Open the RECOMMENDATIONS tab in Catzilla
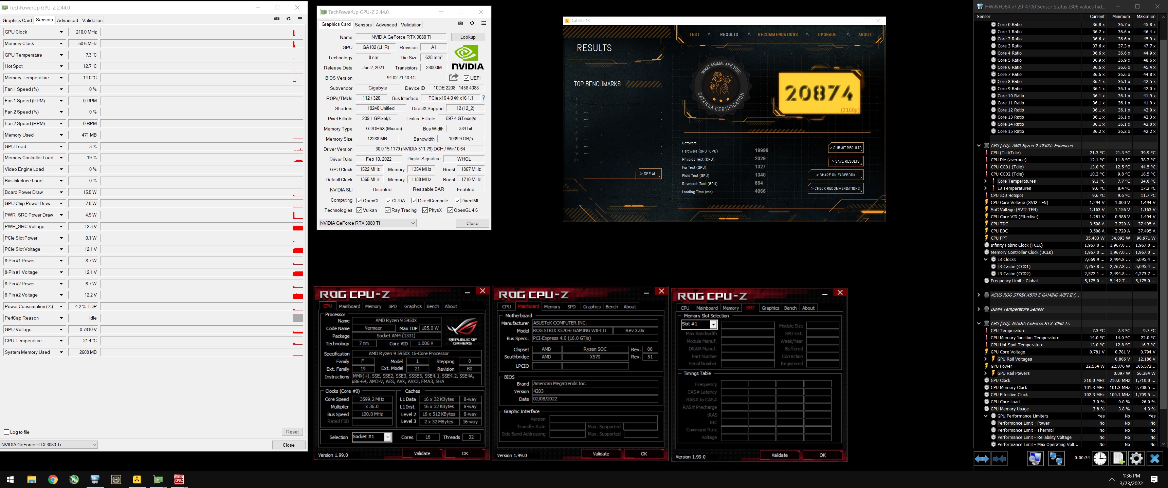This screenshot has height=488, width=1168. pyautogui.click(x=778, y=35)
